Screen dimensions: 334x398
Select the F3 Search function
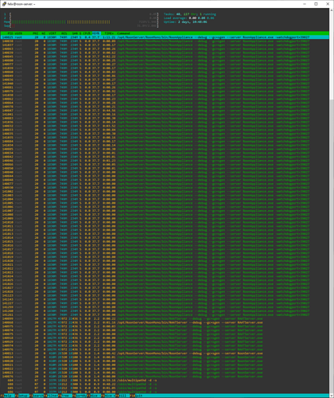38,396
